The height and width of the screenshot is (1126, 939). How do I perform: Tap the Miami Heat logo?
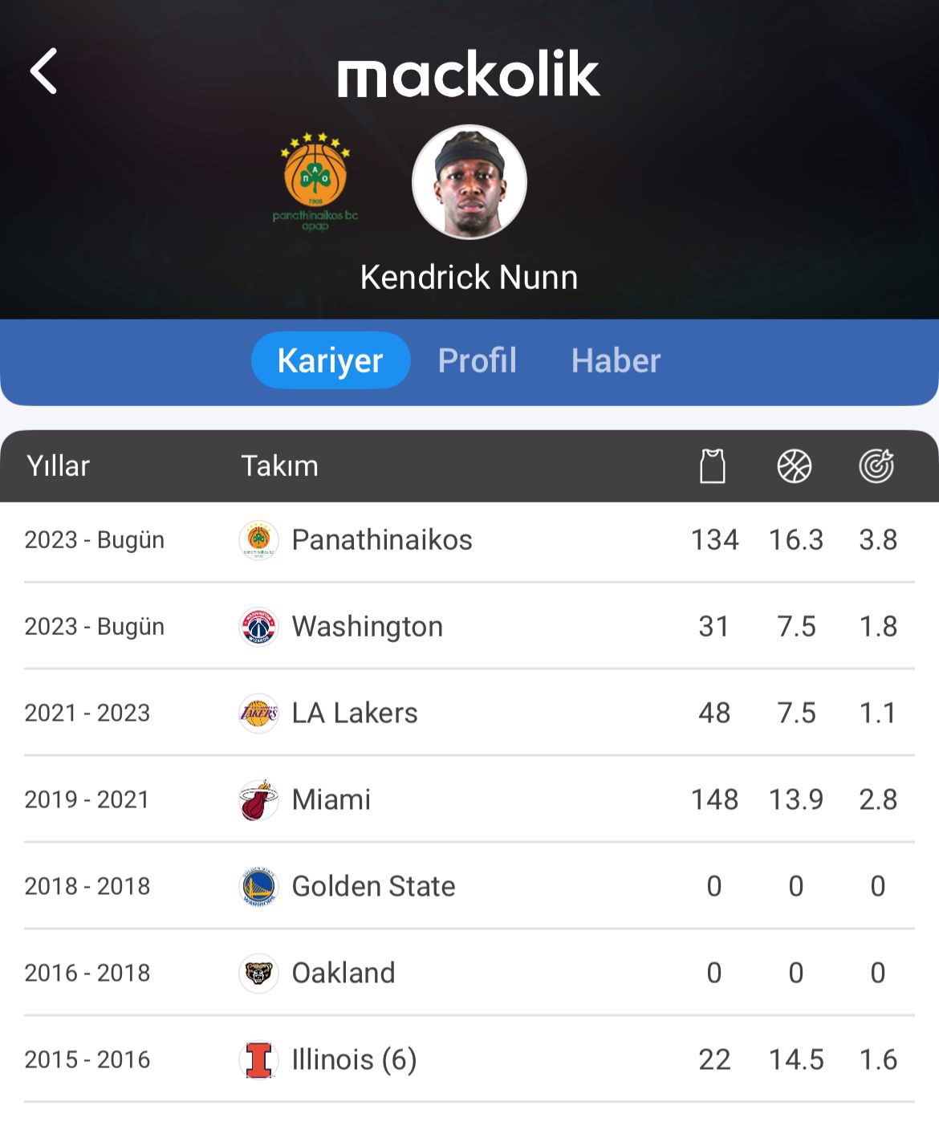tap(258, 800)
